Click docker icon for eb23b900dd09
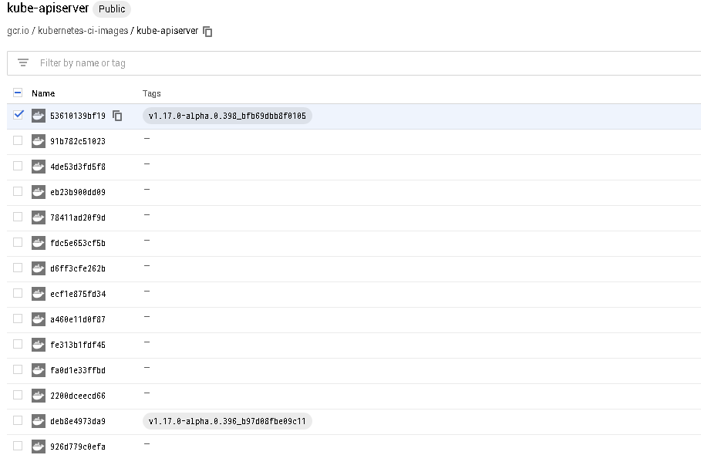The height and width of the screenshot is (455, 701). tap(39, 192)
